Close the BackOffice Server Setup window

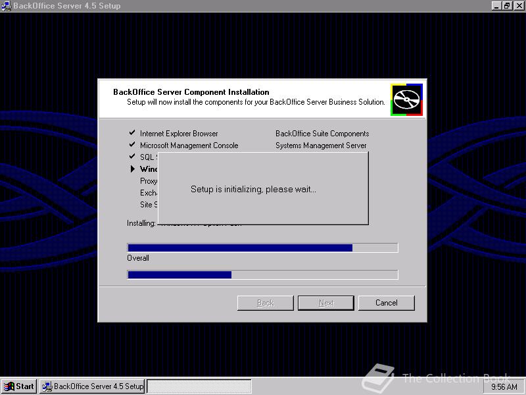point(519,6)
